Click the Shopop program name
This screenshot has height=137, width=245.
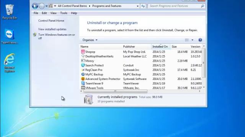90,52
